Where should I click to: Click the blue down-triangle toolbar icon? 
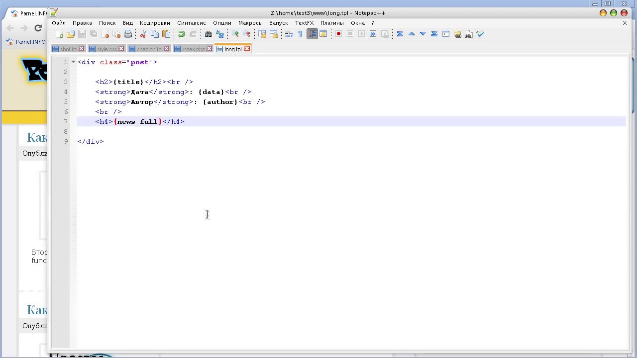click(423, 34)
